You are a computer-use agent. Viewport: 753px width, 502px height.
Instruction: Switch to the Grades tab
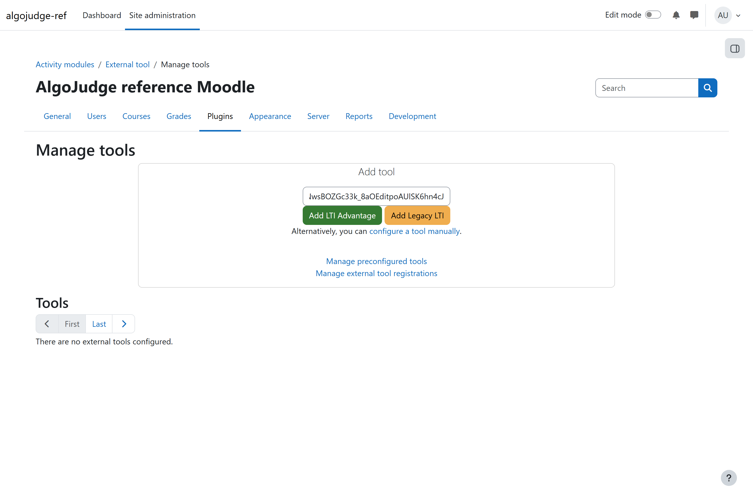179,116
